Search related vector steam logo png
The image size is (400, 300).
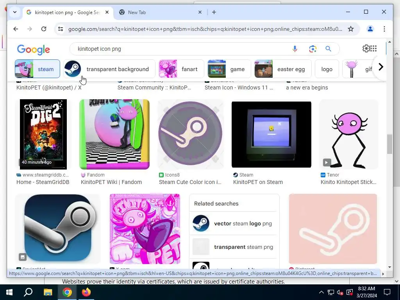coord(233,223)
